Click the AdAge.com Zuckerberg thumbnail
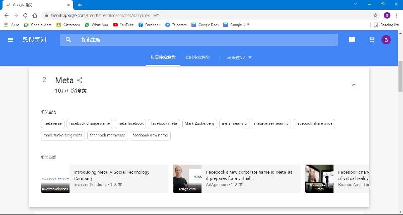The height and width of the screenshot is (215, 403). (187, 179)
